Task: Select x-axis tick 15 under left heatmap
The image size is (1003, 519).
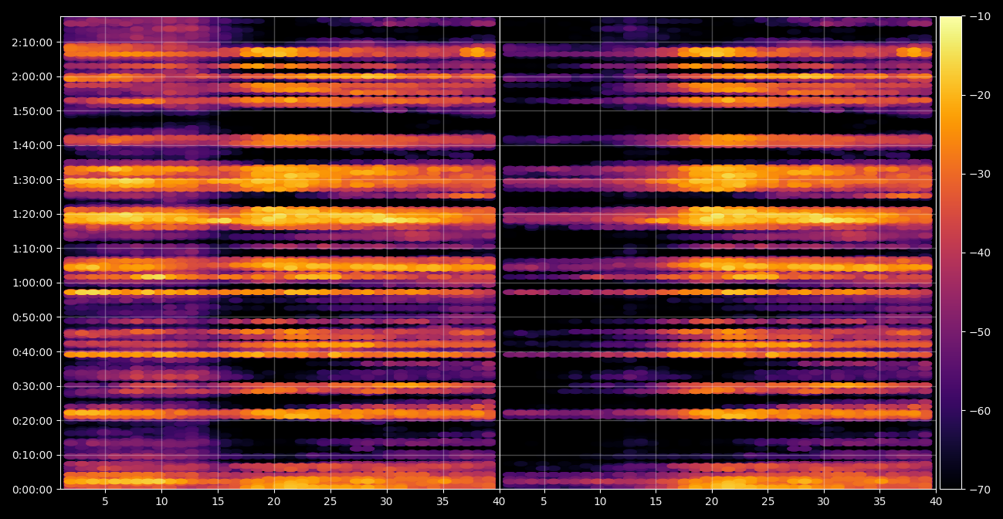Action: 218,501
